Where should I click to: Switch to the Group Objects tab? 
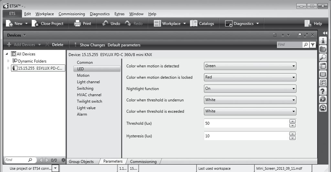click(81, 161)
